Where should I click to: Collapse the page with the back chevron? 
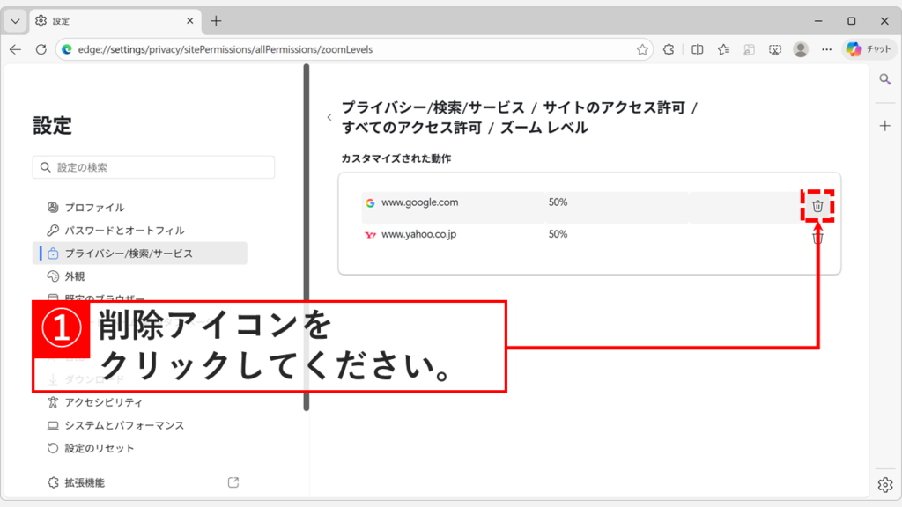tap(329, 116)
